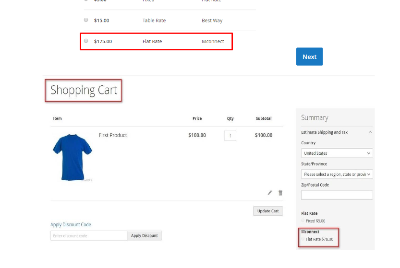Click the Table Rate text in shipping row
This screenshot has height=268, width=400.
pyautogui.click(x=154, y=21)
